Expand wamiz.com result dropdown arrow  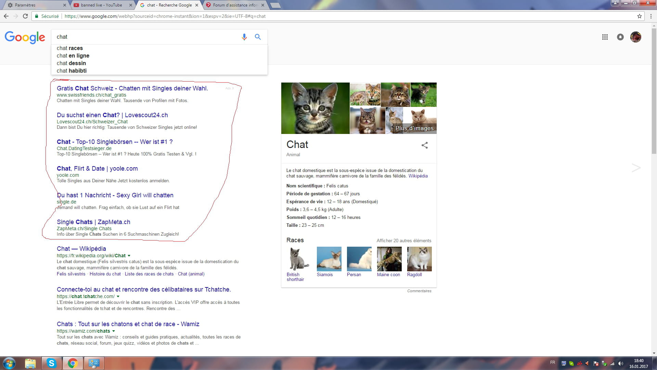point(114,331)
